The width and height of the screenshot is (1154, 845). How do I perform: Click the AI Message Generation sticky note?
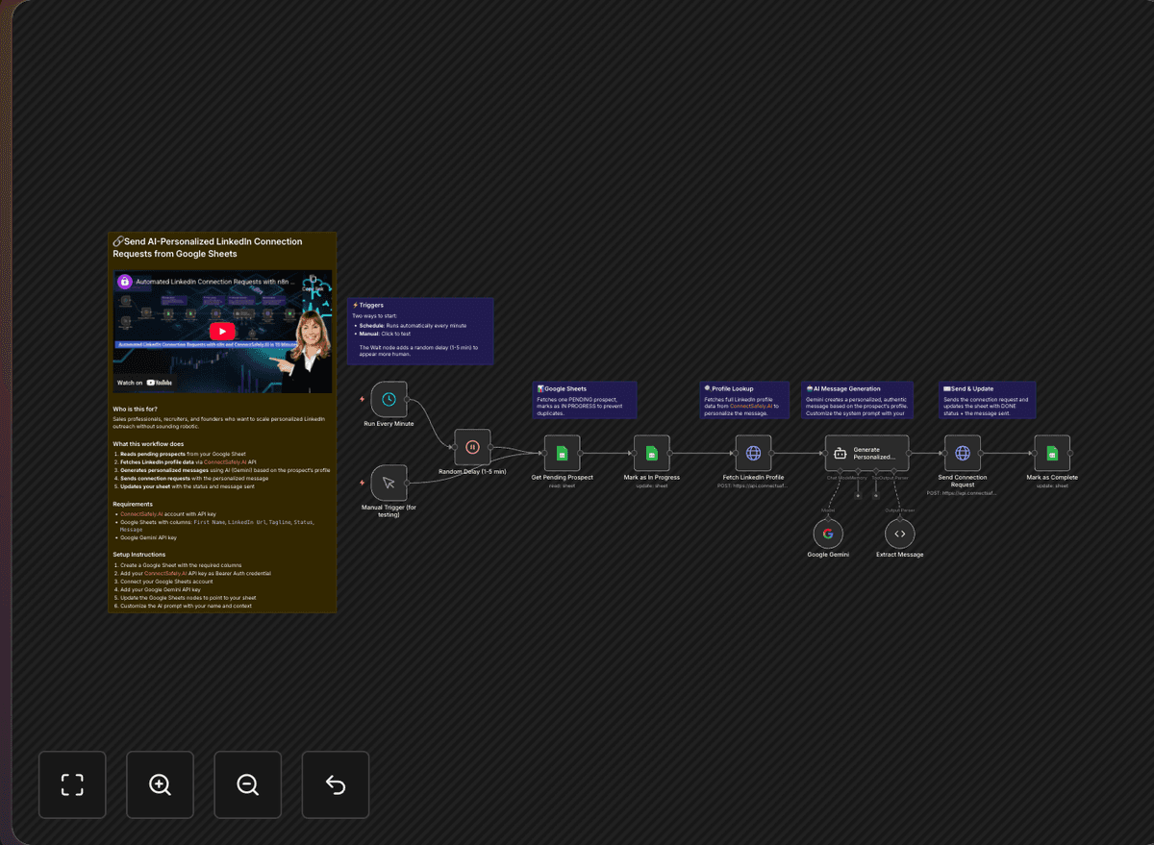point(856,400)
